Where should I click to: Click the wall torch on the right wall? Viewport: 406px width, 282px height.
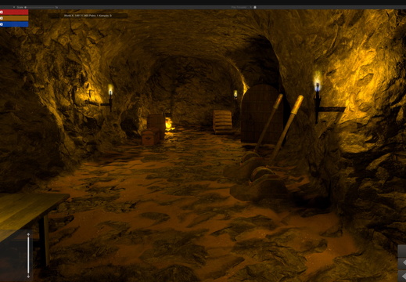[318, 100]
